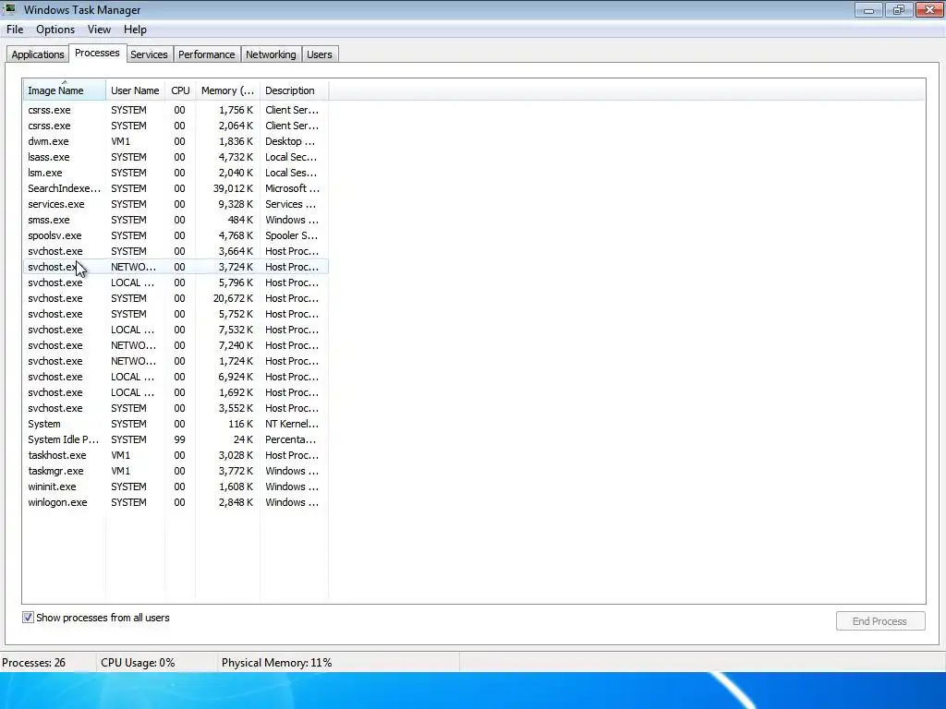Click the 116 K memory value of System
946x709 pixels.
241,424
